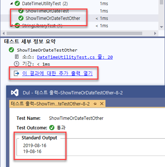The height and width of the screenshot is (167, 165).
Task: Select the ShowTimeOrDateTest test row
Action: click(x=79, y=11)
